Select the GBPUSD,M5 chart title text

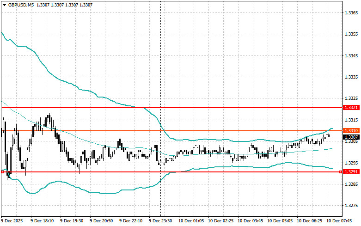(21, 5)
